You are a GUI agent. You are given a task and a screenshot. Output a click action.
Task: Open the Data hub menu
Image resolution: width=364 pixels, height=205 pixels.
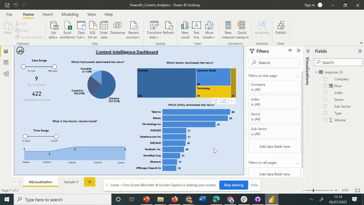pos(81,30)
